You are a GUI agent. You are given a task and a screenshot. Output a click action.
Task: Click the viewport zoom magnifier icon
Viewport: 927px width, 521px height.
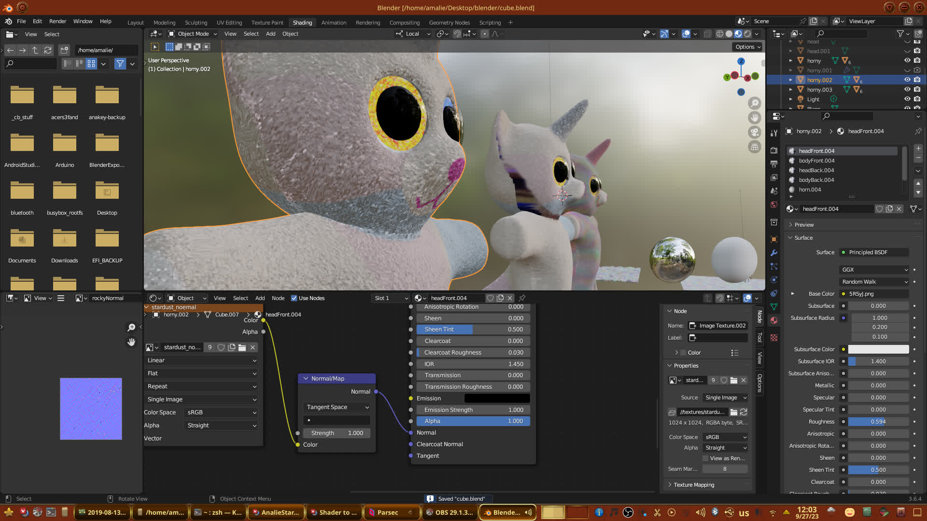[754, 103]
